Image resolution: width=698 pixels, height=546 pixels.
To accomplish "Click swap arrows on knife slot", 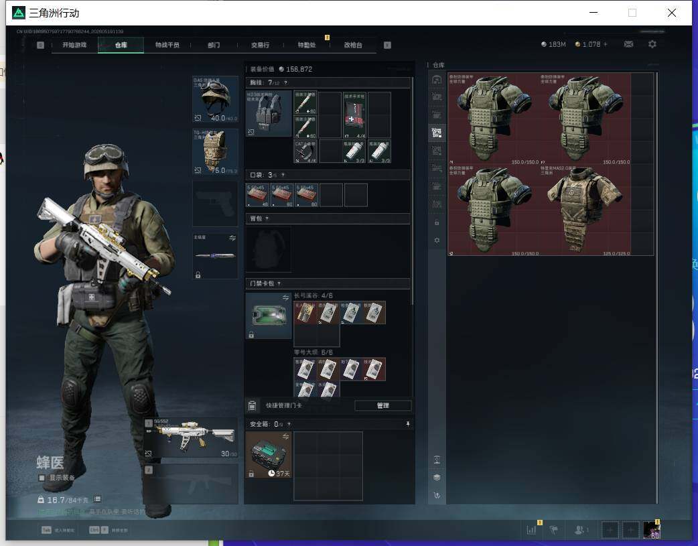I will 232,238.
